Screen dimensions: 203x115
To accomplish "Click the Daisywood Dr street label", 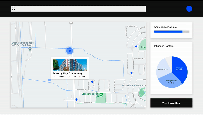I will pyautogui.click(x=82, y=90).
